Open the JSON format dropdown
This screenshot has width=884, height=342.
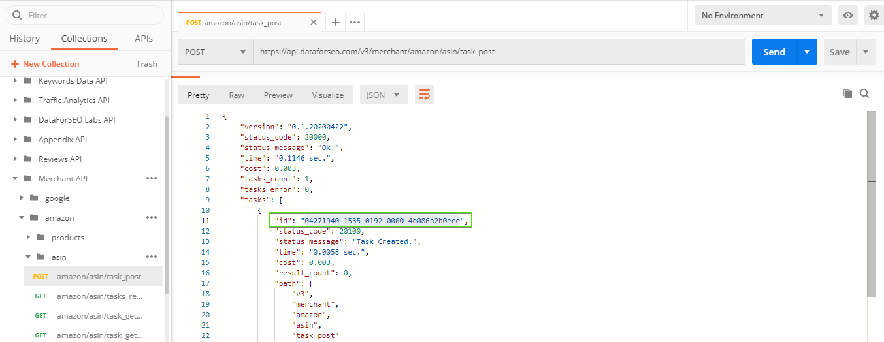[x=384, y=95]
